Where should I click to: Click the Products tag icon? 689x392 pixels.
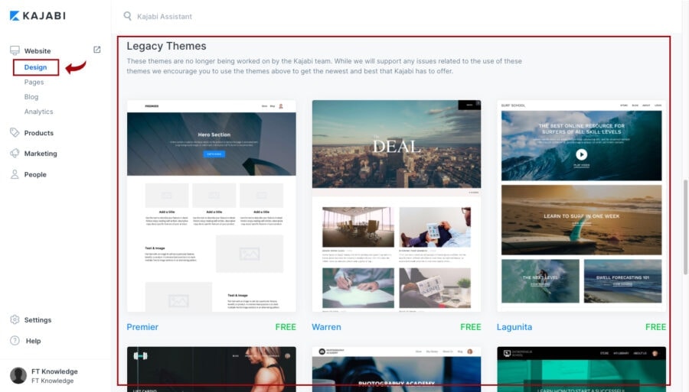(15, 133)
